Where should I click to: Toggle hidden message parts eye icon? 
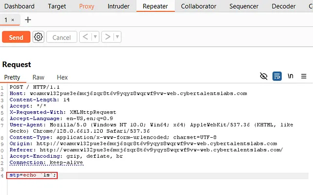pos(264,76)
